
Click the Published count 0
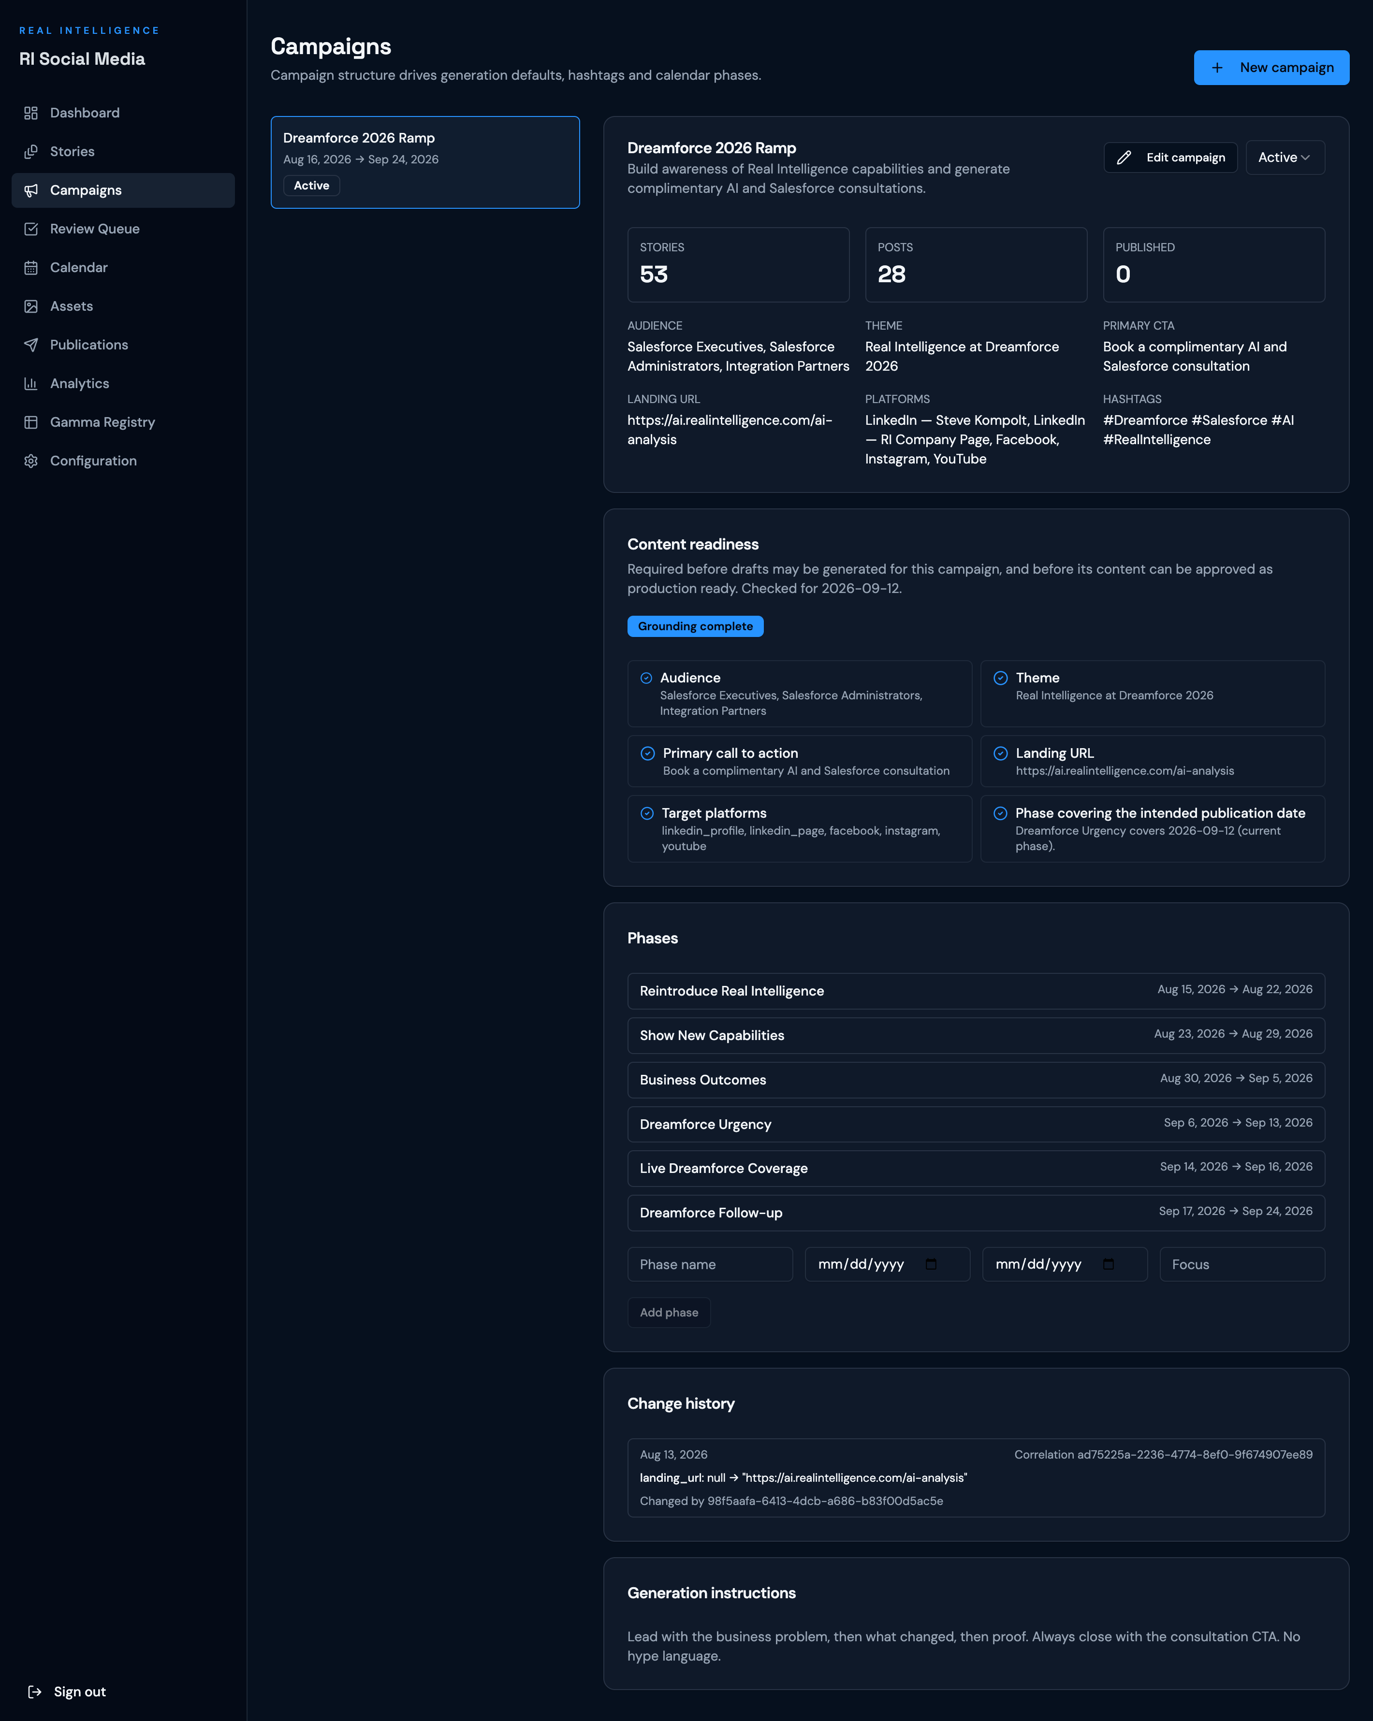(1123, 275)
